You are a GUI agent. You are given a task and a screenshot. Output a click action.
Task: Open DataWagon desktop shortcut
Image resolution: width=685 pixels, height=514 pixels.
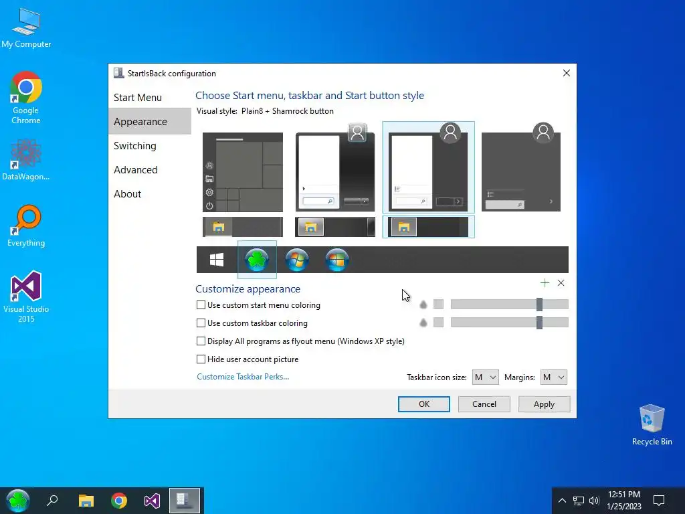(x=26, y=159)
